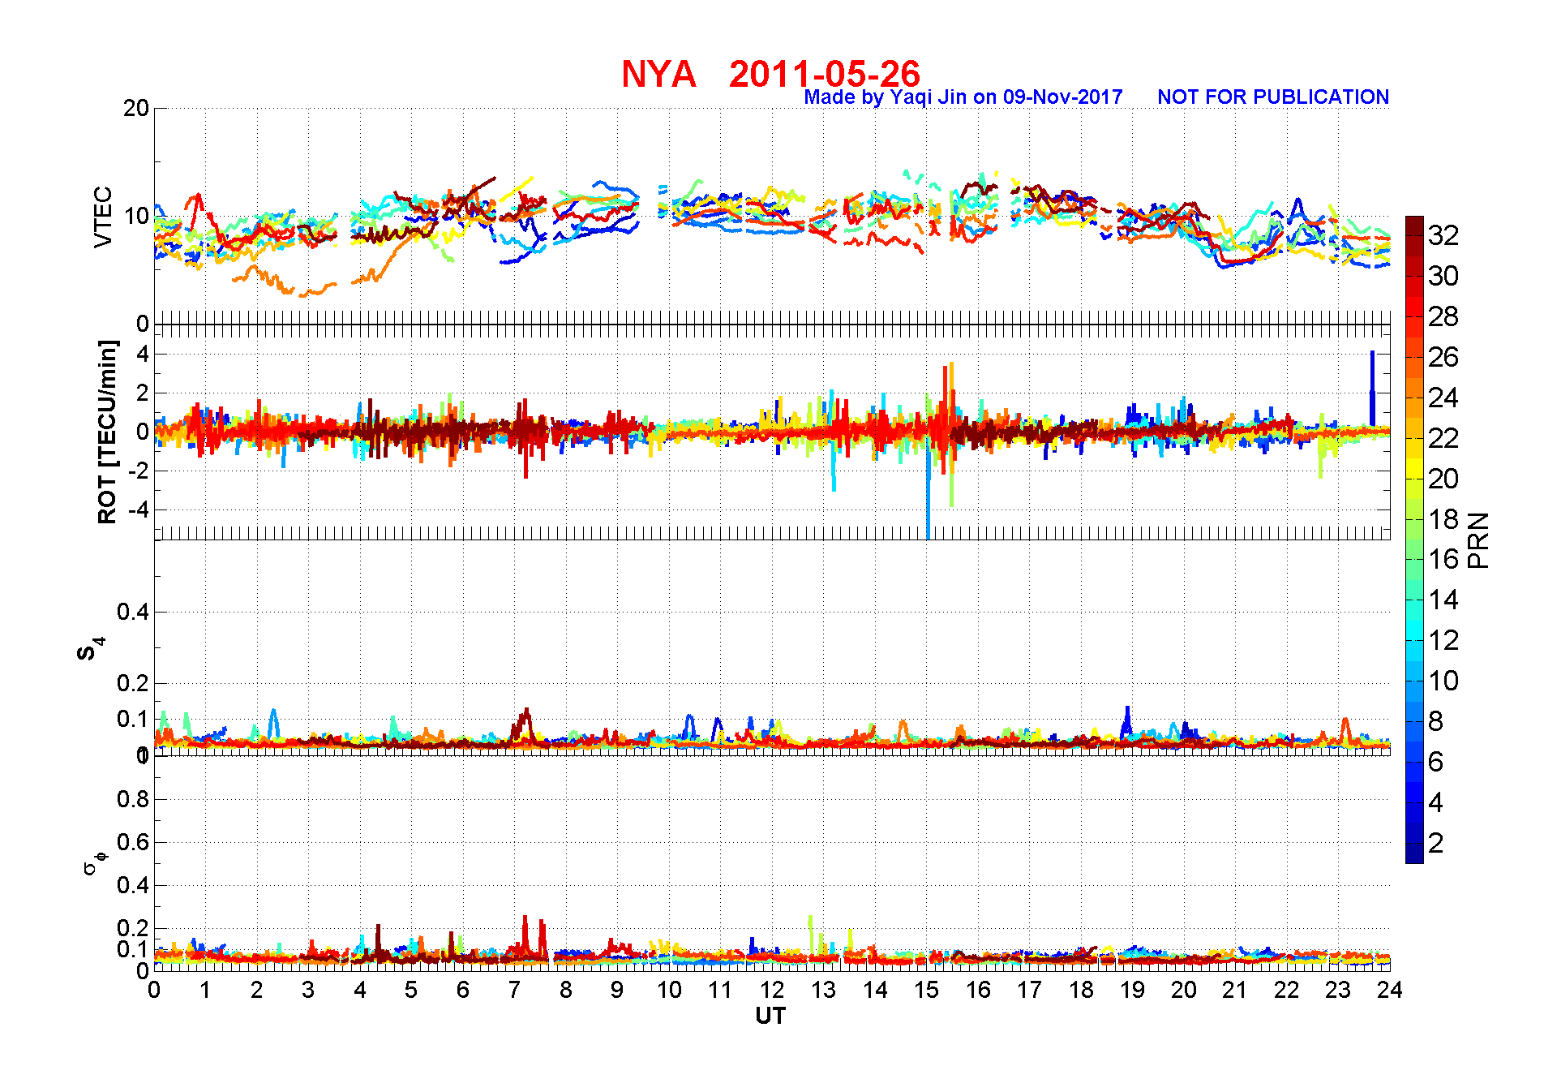Click UT axis tick label '5'
Screen dimensions: 1544x1079
click(x=411, y=990)
